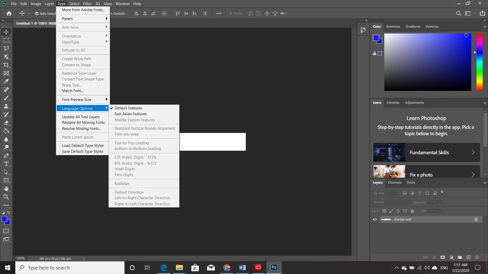
Task: Switch to the Swatches tab
Action: tap(393, 26)
